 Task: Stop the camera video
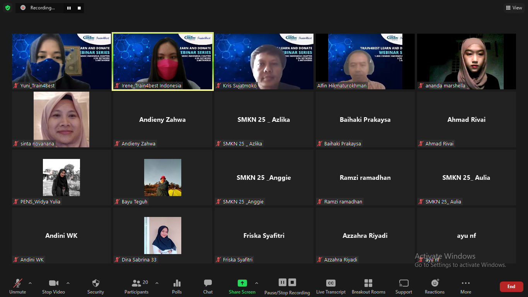click(x=53, y=286)
